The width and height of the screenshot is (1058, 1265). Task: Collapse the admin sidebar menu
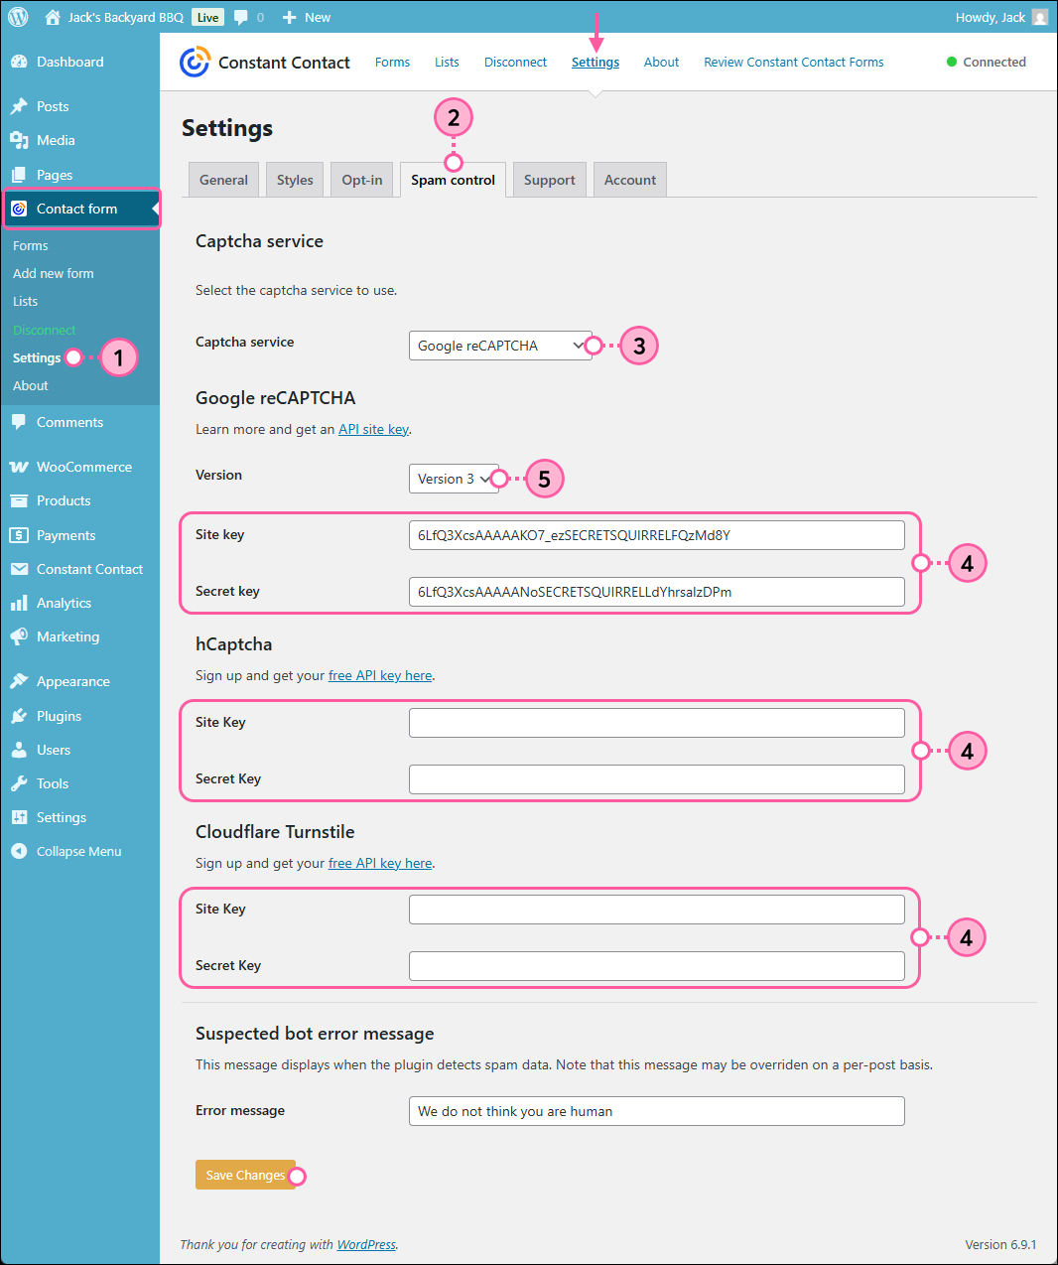click(x=20, y=851)
